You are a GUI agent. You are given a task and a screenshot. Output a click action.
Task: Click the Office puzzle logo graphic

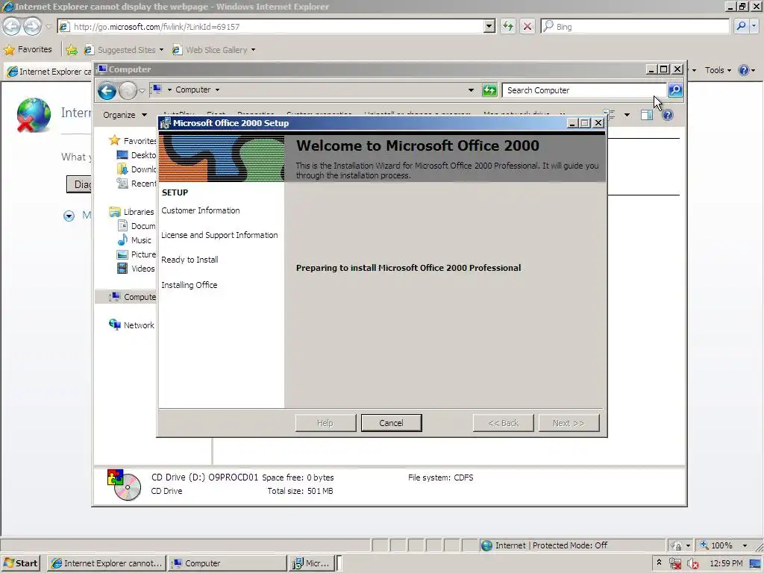pyautogui.click(x=222, y=158)
